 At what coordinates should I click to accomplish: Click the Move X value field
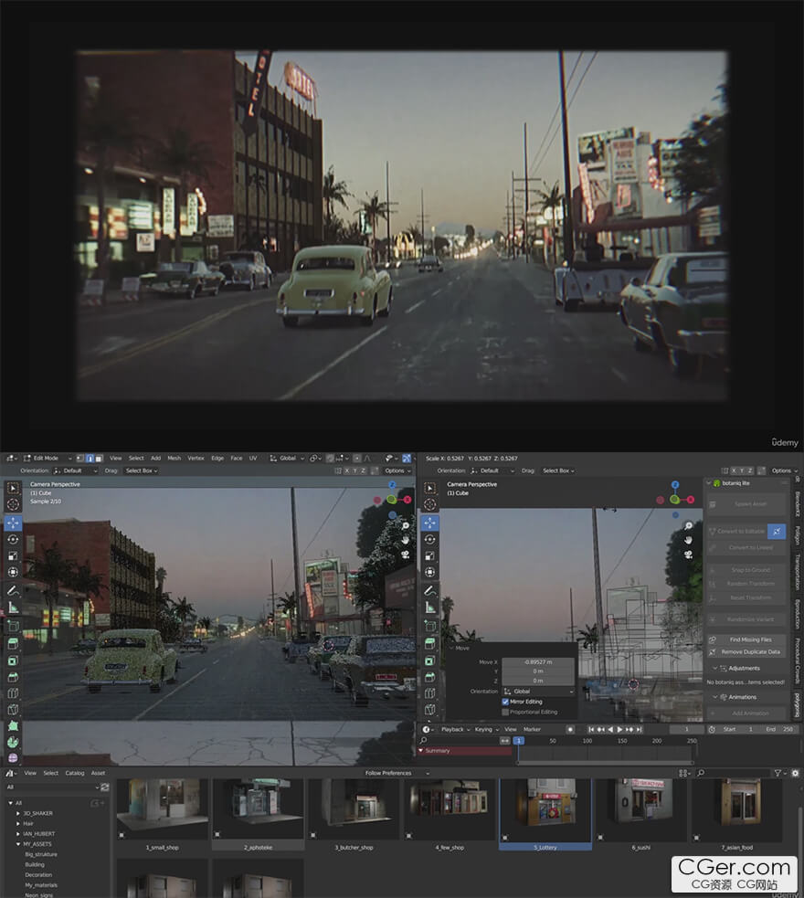coord(538,662)
